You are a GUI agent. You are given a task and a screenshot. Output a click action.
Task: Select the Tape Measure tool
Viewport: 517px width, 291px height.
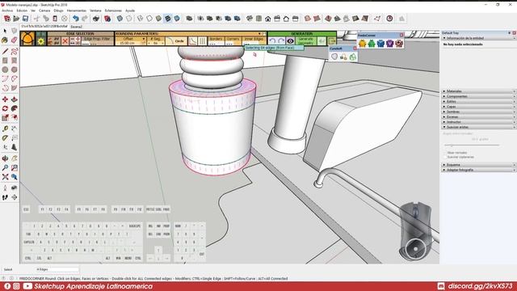[x=5, y=129]
